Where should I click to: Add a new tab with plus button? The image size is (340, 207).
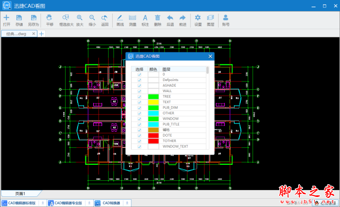click(42, 34)
